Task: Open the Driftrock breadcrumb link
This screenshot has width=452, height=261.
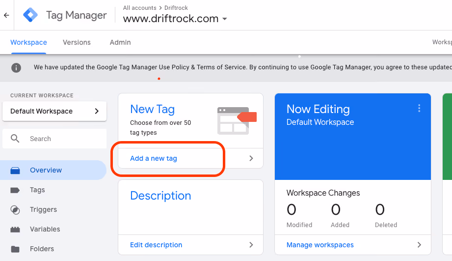Action: tap(176, 8)
